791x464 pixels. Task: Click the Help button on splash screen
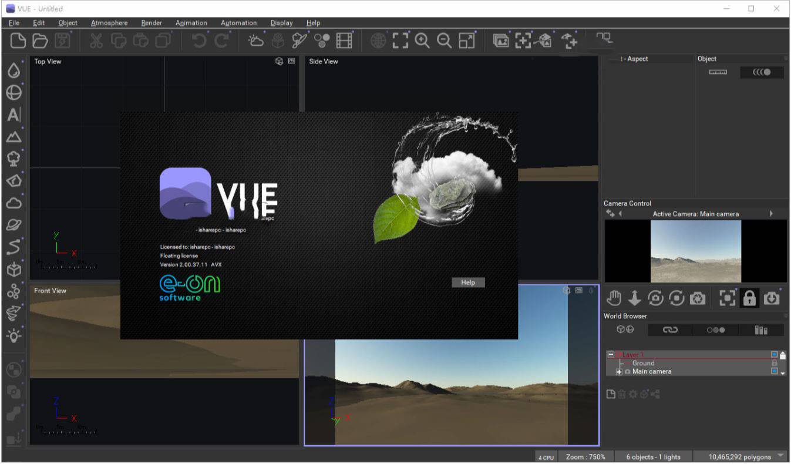468,283
